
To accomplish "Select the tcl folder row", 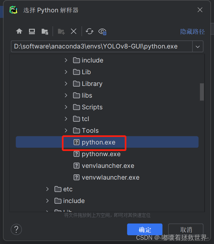I will tap(107, 119).
